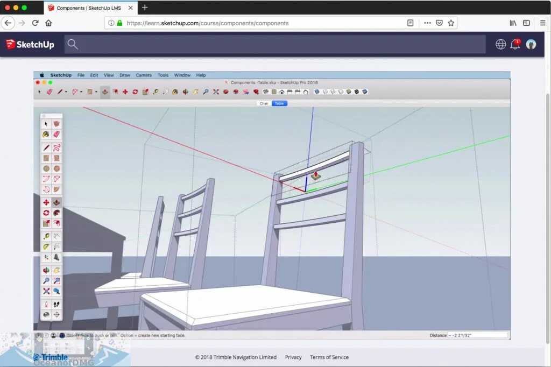Click the SketchUp logo in header
The width and height of the screenshot is (551, 367).
coord(30,44)
